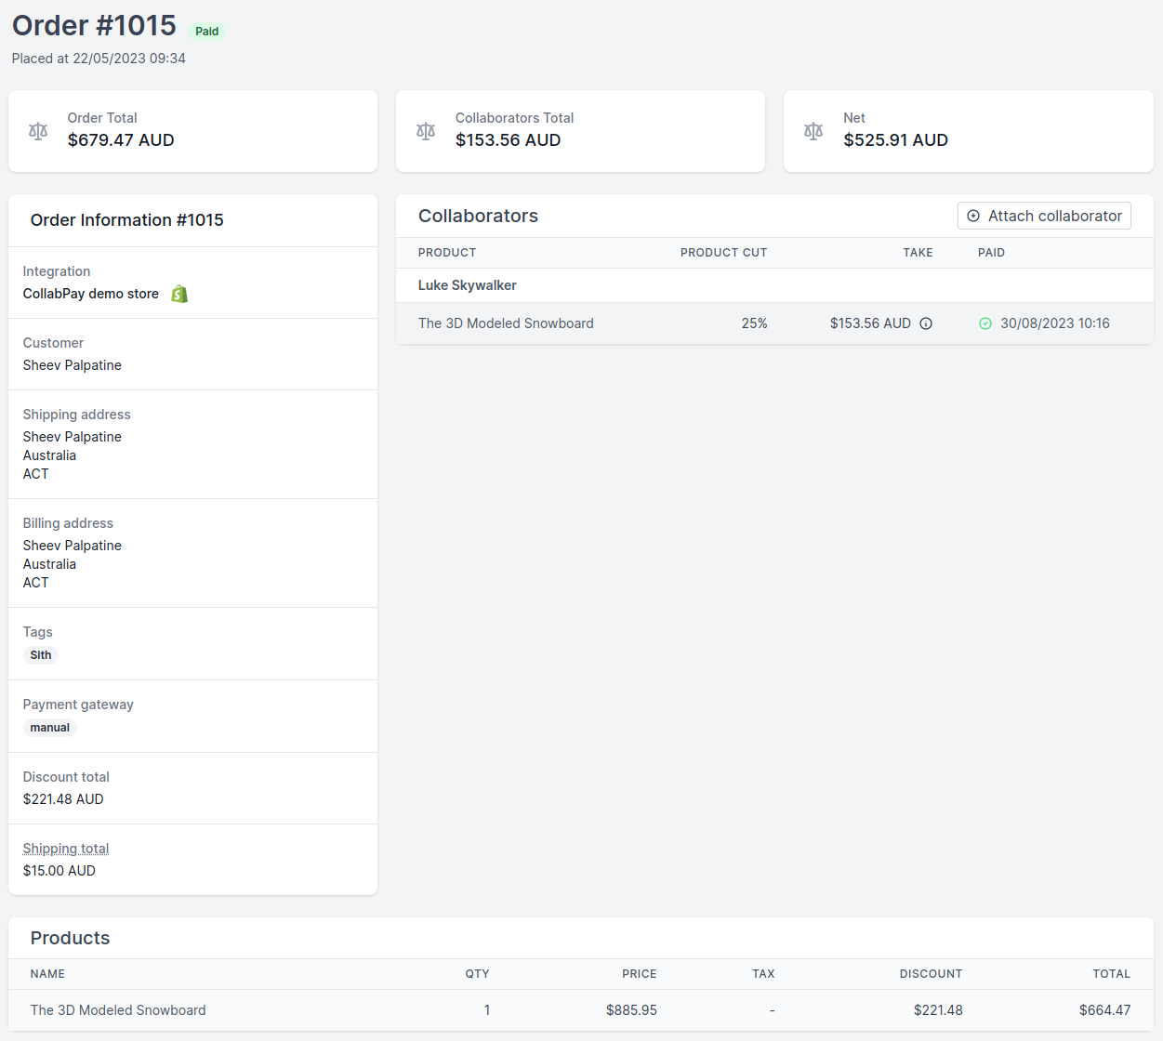Click the Paid status badge
The width and height of the screenshot is (1163, 1041).
[x=207, y=32]
